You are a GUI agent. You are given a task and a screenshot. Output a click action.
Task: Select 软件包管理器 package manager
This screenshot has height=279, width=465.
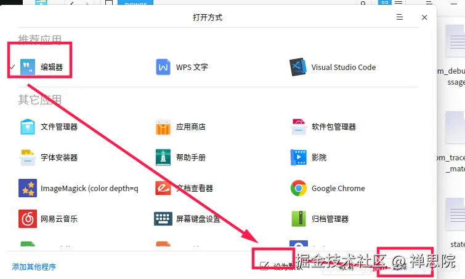click(x=323, y=127)
